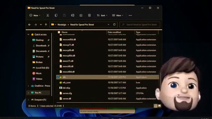
Task: Expand the Eraspace (F:) drive node
Action: click(x=28, y=100)
